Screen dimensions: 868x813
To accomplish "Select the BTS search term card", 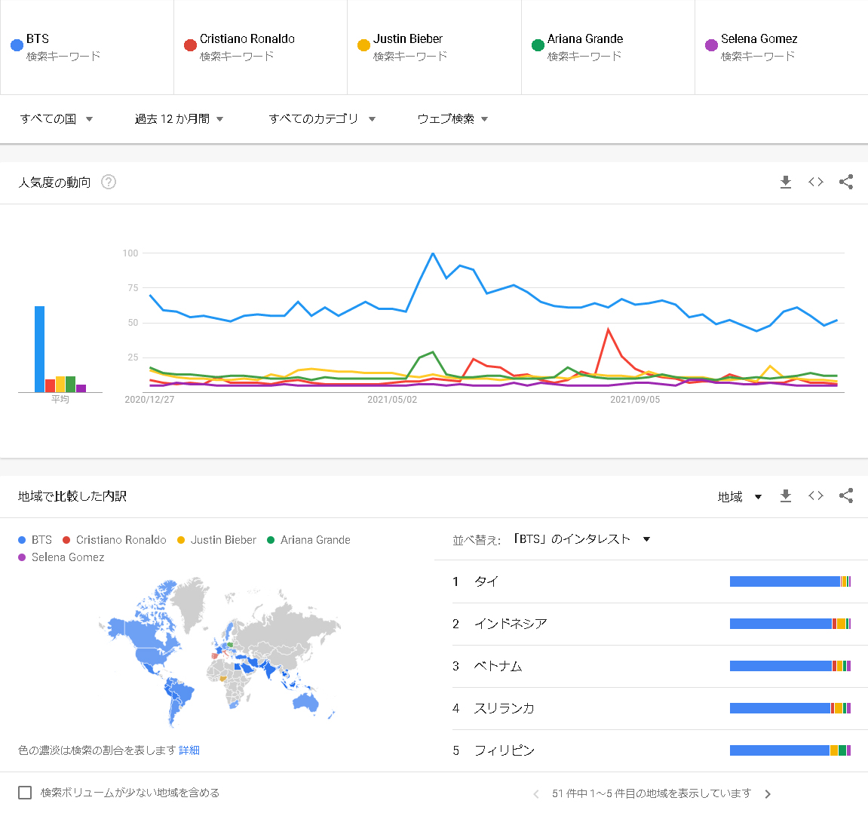I will pyautogui.click(x=87, y=47).
